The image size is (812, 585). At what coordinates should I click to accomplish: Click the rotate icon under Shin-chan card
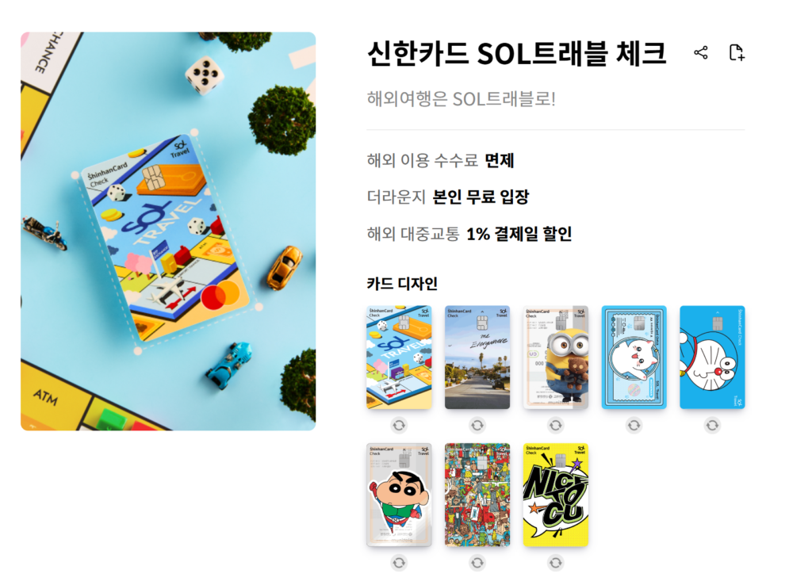click(x=399, y=562)
